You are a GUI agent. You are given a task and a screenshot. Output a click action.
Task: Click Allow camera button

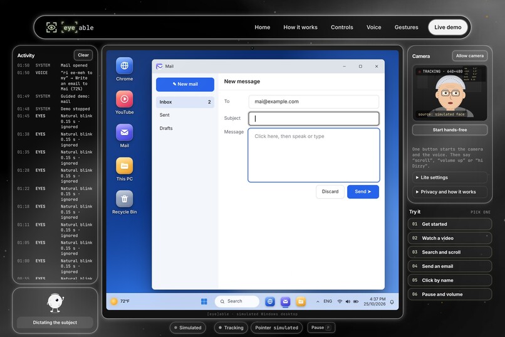click(x=469, y=56)
